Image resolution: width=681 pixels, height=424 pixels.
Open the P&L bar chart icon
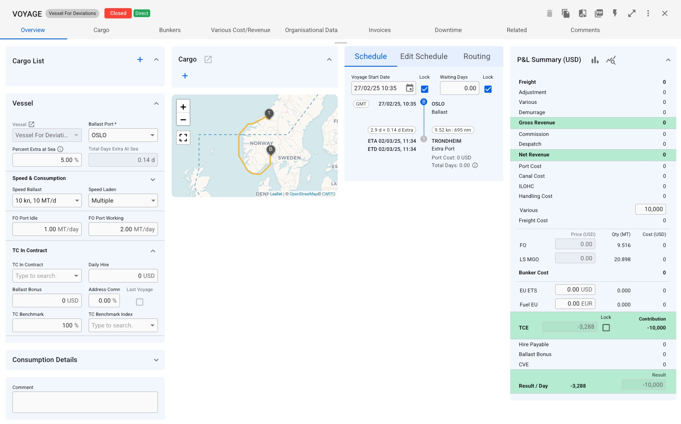tap(595, 60)
